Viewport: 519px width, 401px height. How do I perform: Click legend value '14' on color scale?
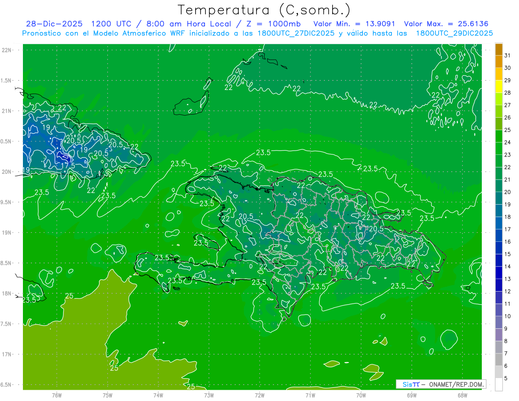[507, 266]
